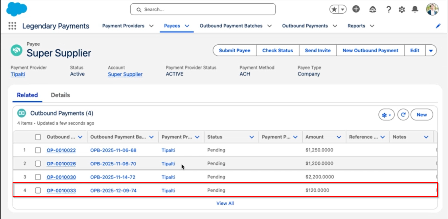Open the Trailhead guidance icon

point(373,10)
